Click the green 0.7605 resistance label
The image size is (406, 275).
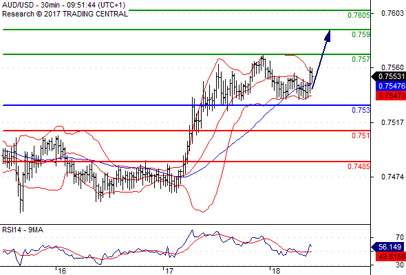[x=359, y=15]
